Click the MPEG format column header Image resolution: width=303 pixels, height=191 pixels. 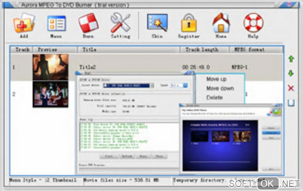pos(256,50)
